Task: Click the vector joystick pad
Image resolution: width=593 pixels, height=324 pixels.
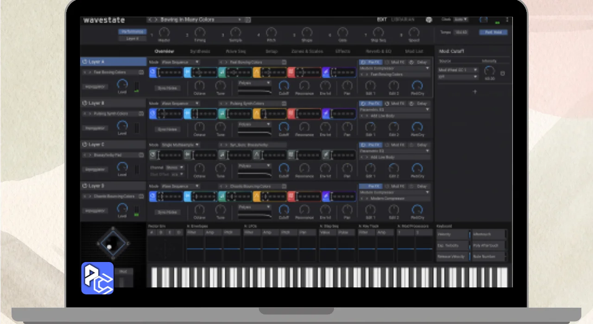Action: pyautogui.click(x=113, y=243)
